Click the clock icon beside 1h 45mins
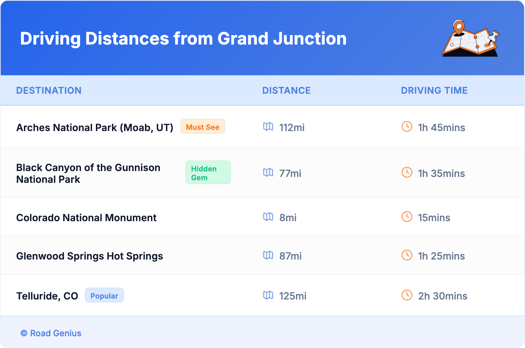 (407, 126)
